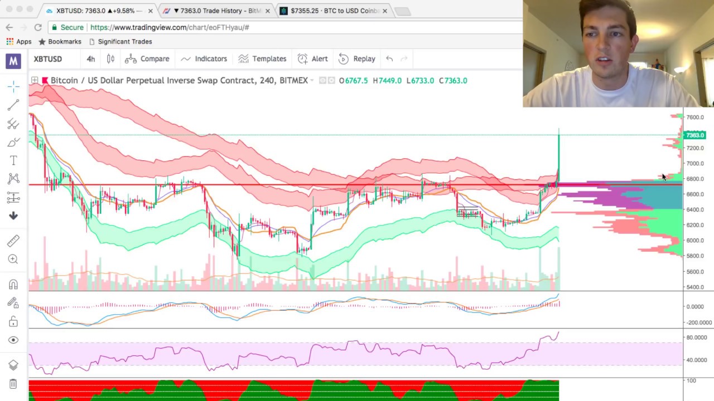Open dropdown arrow next to BITMEX title
This screenshot has width=714, height=401.
point(312,81)
